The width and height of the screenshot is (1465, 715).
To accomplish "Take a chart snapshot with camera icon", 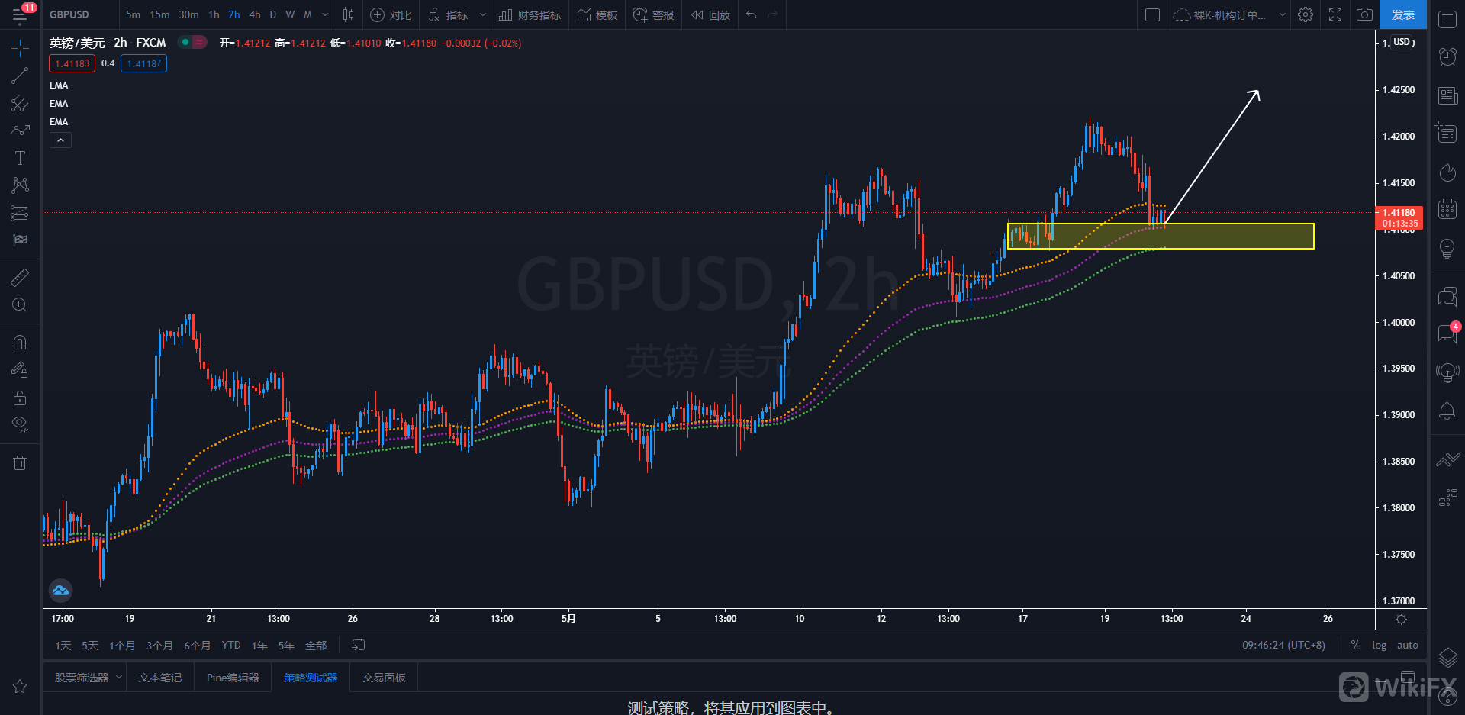I will coord(1364,14).
